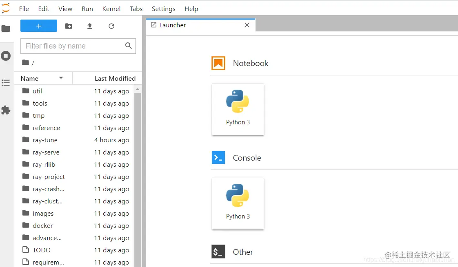458x267 pixels.
Task: Open the Edit menu
Action: point(44,9)
